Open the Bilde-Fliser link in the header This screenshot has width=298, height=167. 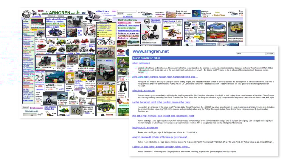coord(219,15)
